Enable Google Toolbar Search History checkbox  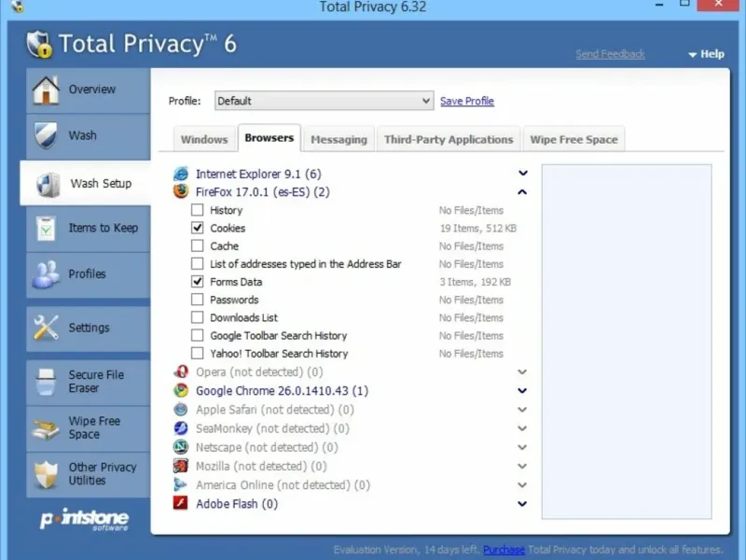197,335
